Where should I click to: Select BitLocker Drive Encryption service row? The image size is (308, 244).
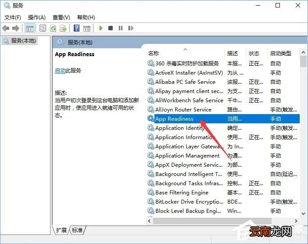[223, 202]
